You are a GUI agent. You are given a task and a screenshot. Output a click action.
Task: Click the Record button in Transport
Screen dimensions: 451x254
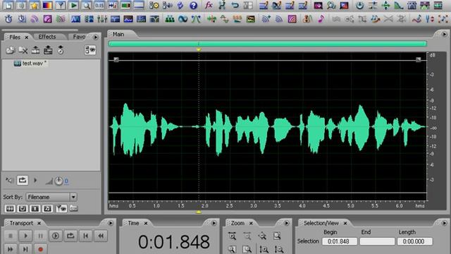[40, 249]
